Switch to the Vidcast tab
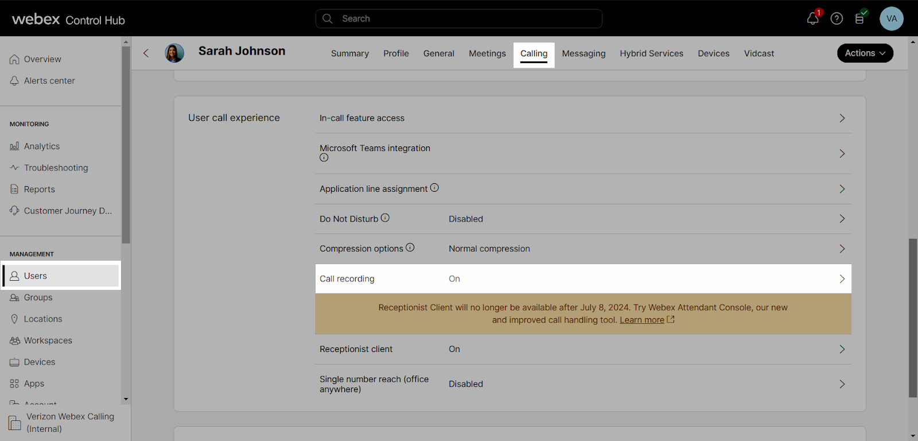This screenshot has width=918, height=441. coord(759,53)
